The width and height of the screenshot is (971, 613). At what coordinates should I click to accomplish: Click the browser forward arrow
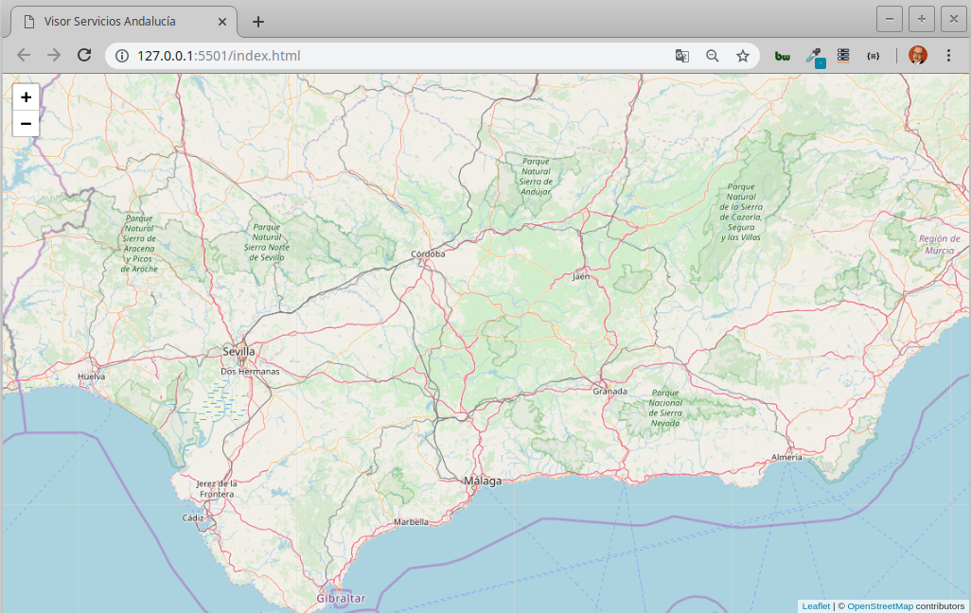point(54,56)
